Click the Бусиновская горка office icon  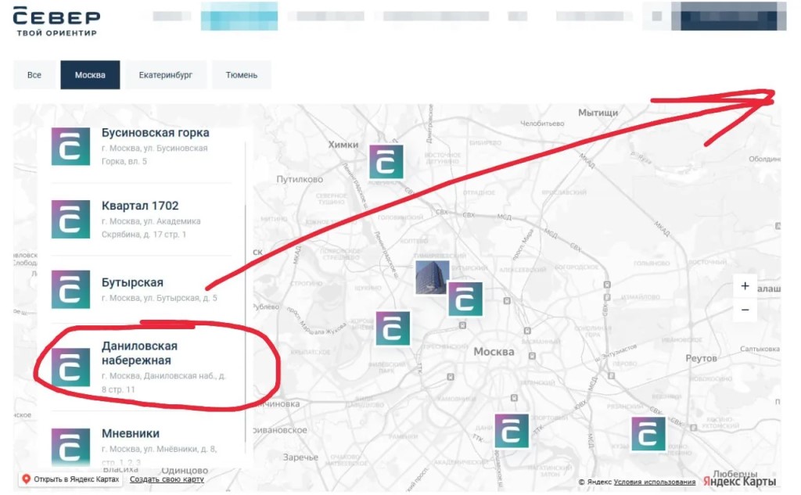coord(70,147)
